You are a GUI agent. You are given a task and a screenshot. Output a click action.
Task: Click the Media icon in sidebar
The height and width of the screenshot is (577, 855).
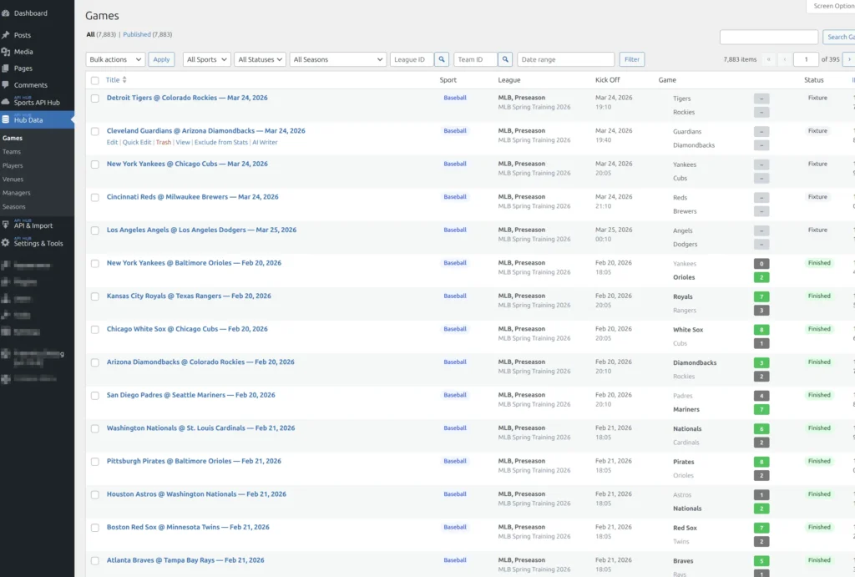[6, 52]
